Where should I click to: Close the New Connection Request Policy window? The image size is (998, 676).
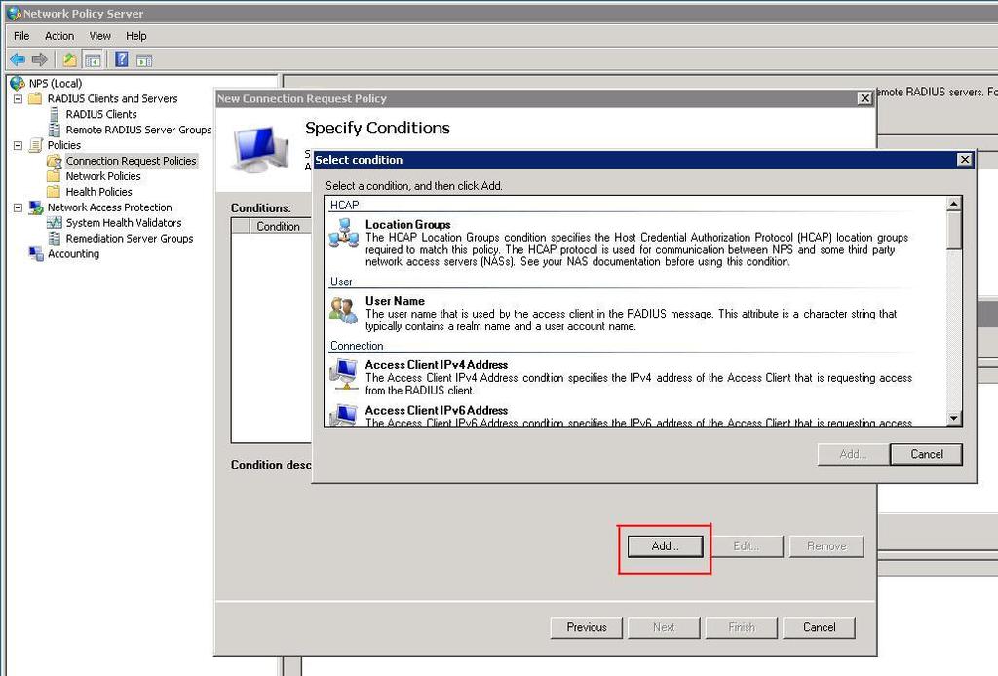[864, 98]
